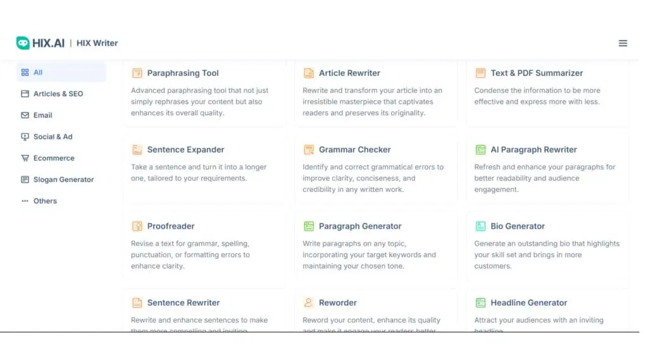The image size is (648, 364).
Task: Click the Reworder person icon
Action: [309, 303]
